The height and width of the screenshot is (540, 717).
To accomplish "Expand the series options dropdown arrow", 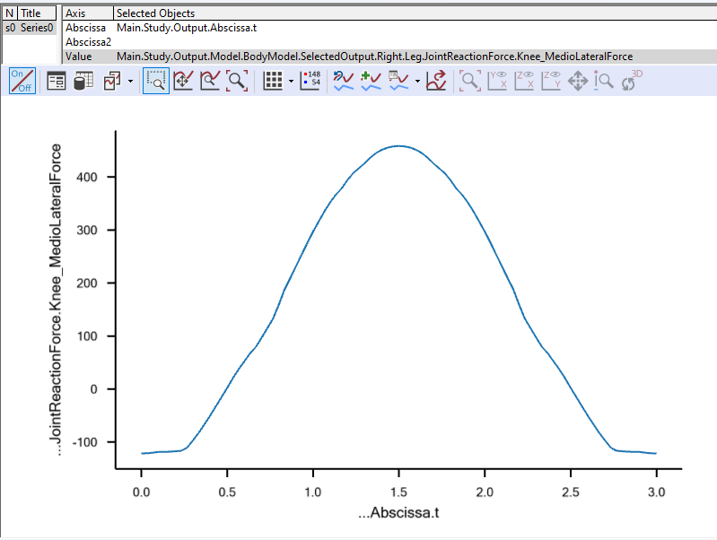I will [x=417, y=82].
